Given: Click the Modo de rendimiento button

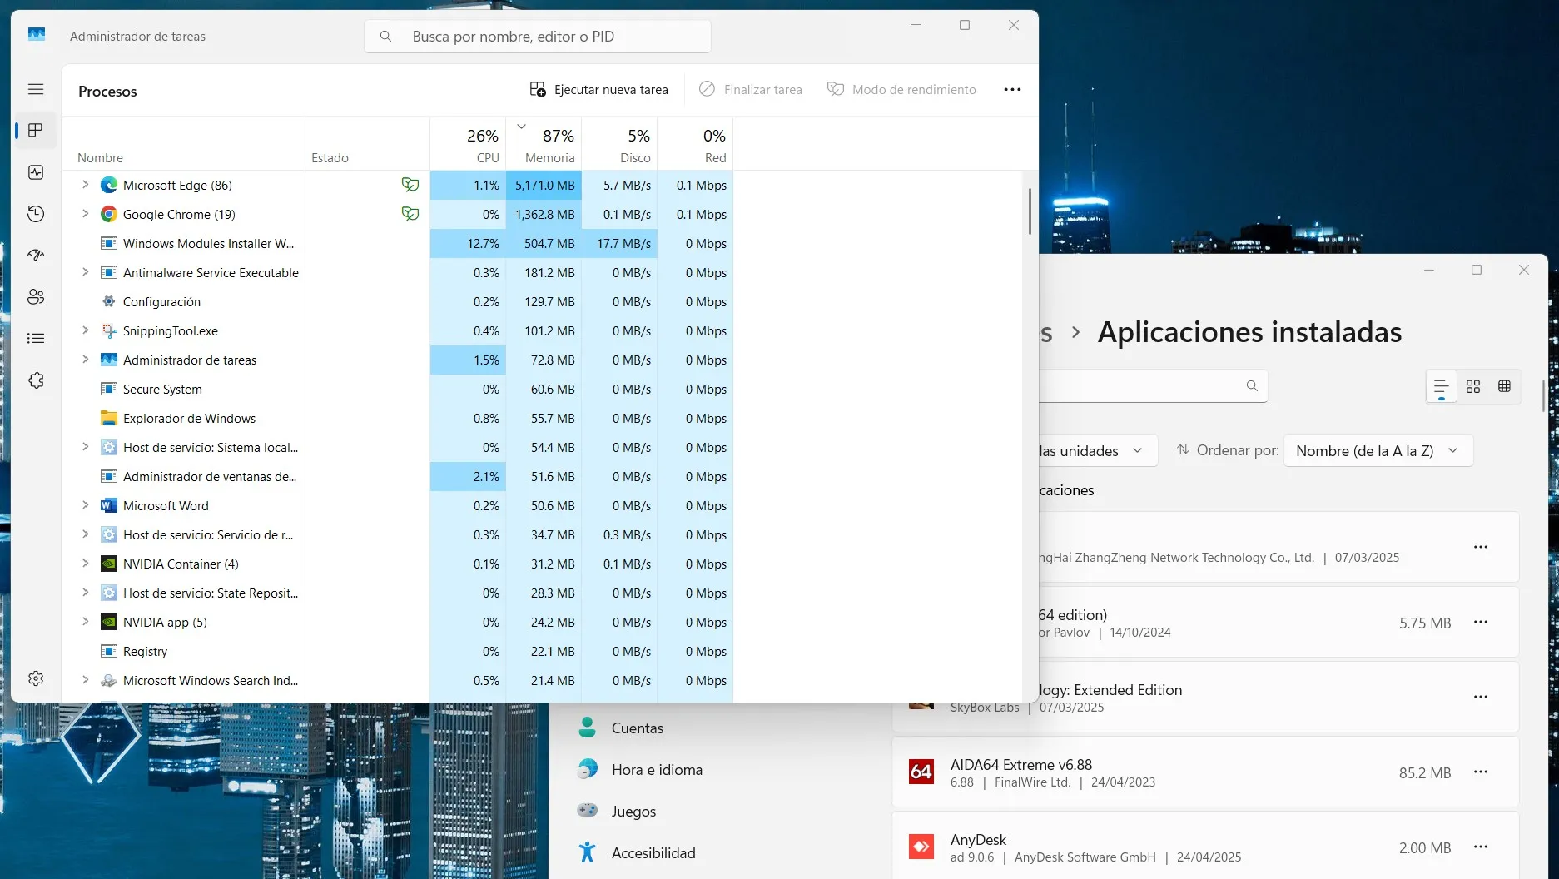Looking at the screenshot, I should (901, 90).
